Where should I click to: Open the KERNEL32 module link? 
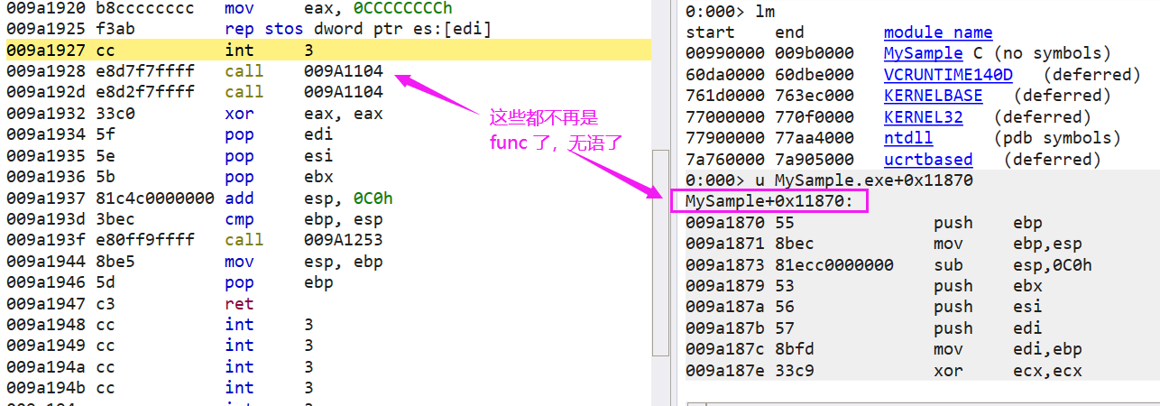tap(923, 117)
